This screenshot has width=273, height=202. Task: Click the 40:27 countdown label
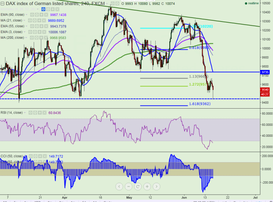coord(265,94)
